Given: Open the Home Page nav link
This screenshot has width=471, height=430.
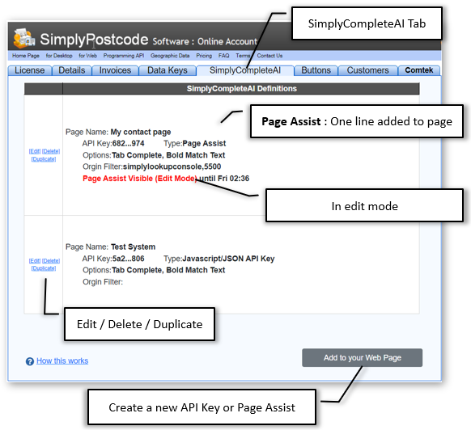Looking at the screenshot, I should [x=26, y=56].
